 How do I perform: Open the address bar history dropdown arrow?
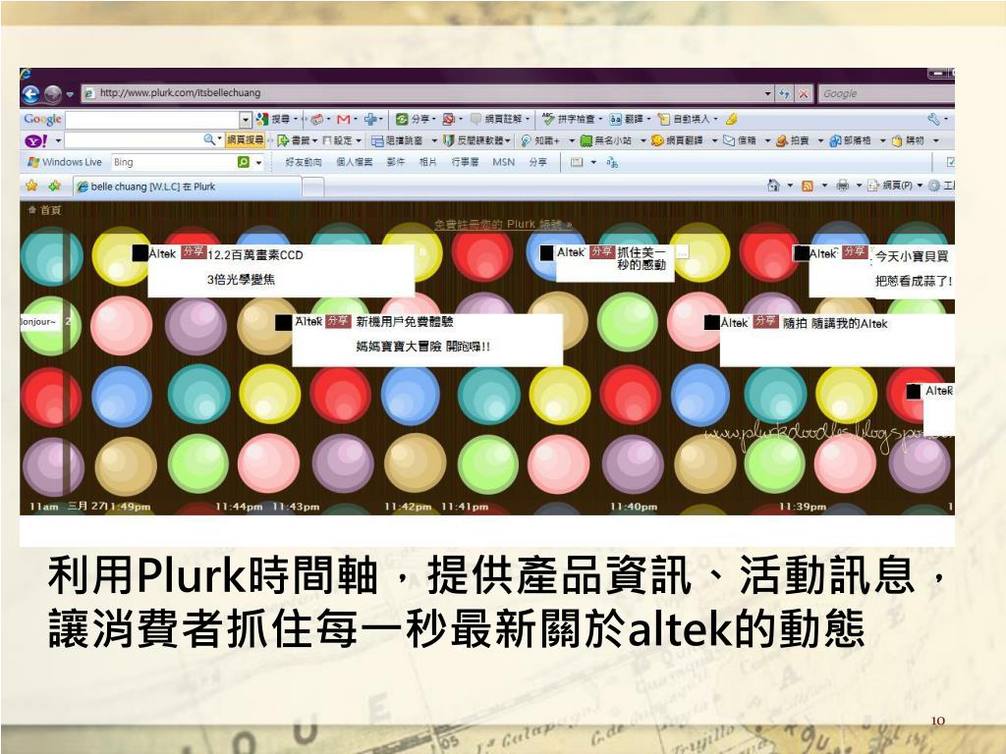(768, 93)
